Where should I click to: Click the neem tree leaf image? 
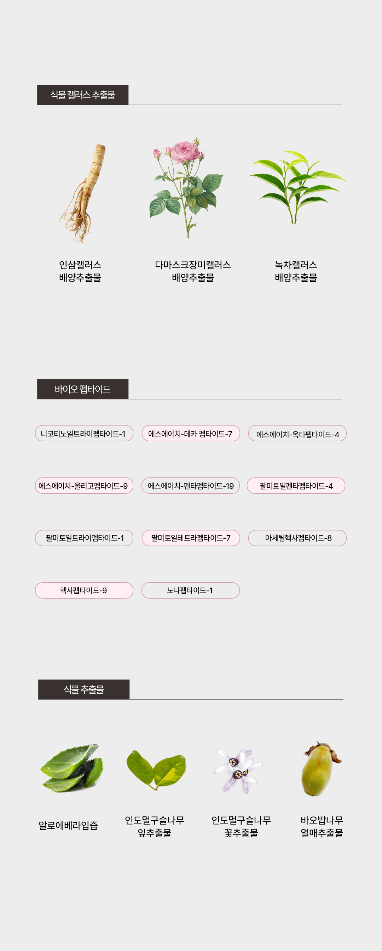click(x=156, y=769)
